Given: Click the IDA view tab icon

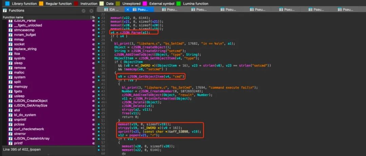Looking at the screenshot, I should 106,9.
